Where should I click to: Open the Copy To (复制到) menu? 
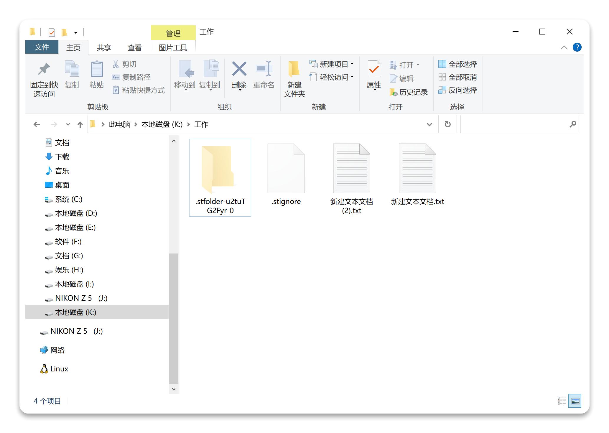pos(210,75)
